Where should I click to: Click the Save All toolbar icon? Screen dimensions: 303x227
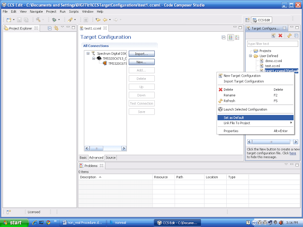click(26, 20)
